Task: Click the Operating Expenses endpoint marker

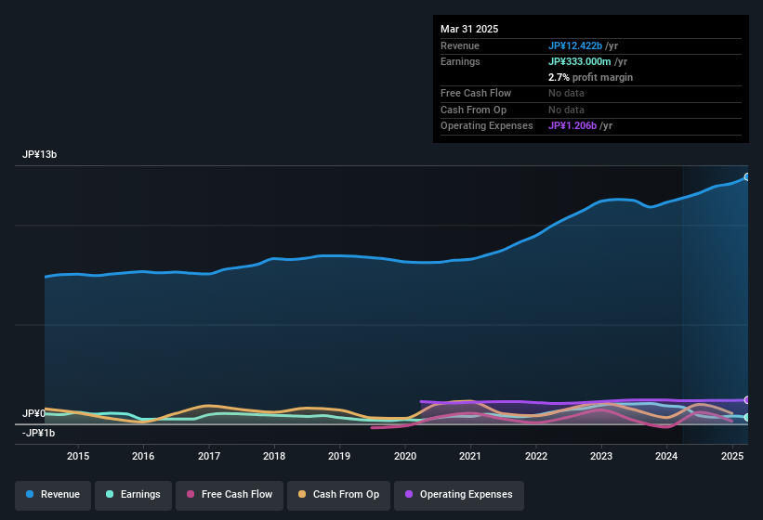Action: coord(747,400)
